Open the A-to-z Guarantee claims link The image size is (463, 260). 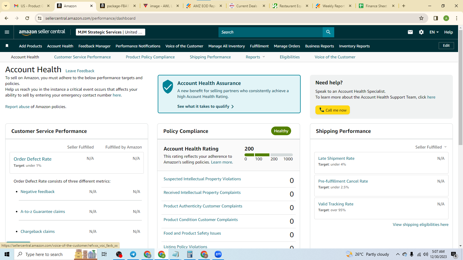click(x=43, y=211)
